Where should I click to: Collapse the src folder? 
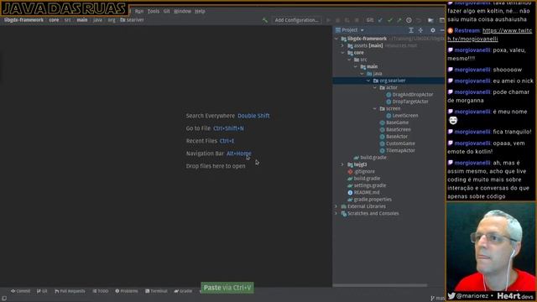pos(349,60)
